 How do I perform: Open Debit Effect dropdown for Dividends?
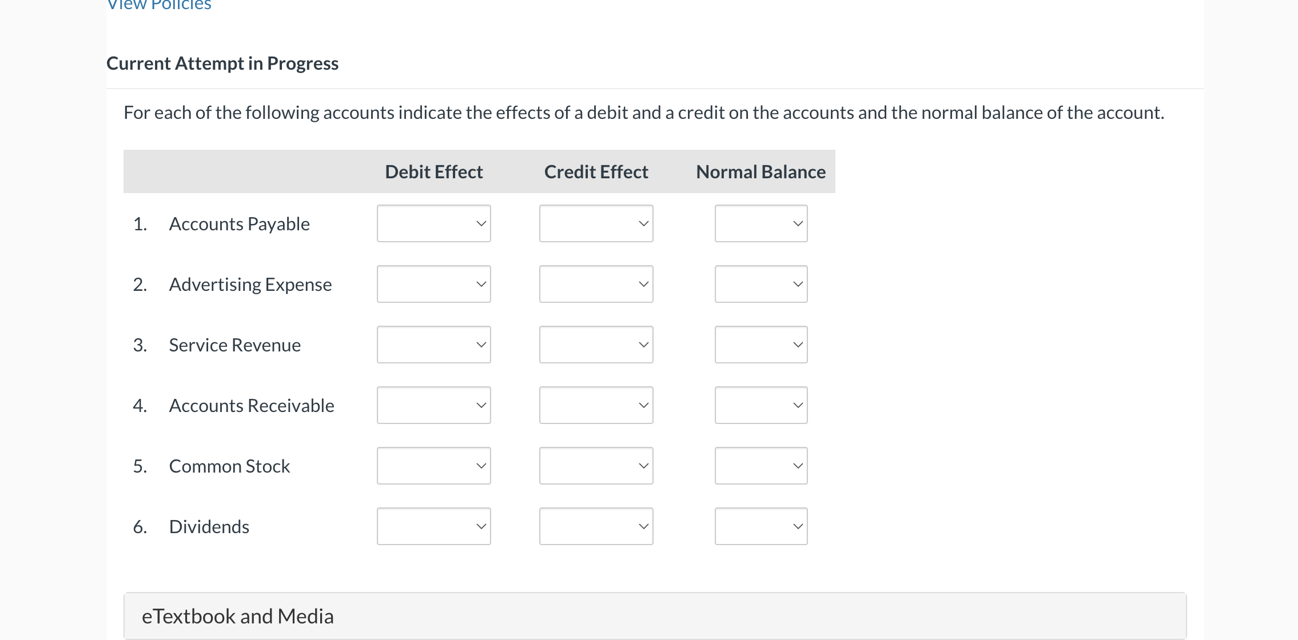[x=433, y=526]
